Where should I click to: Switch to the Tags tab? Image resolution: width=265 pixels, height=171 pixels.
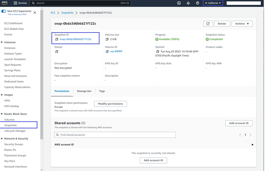pyautogui.click(x=102, y=91)
